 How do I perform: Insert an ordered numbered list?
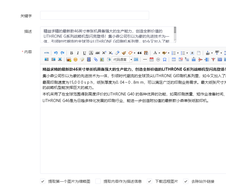tap(174, 53)
